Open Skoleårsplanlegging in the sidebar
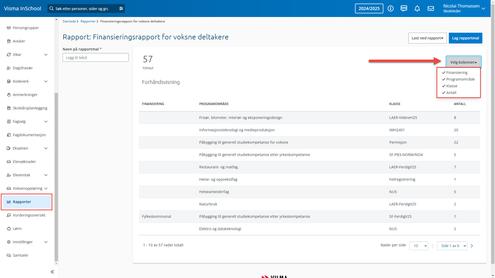The width and height of the screenshot is (495, 278). tap(30, 108)
